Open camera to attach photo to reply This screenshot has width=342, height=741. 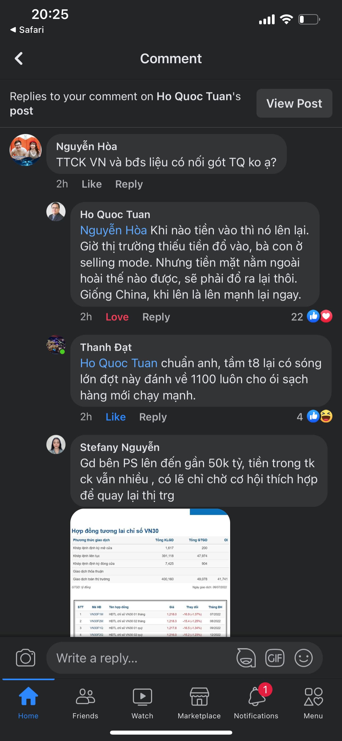(x=26, y=657)
